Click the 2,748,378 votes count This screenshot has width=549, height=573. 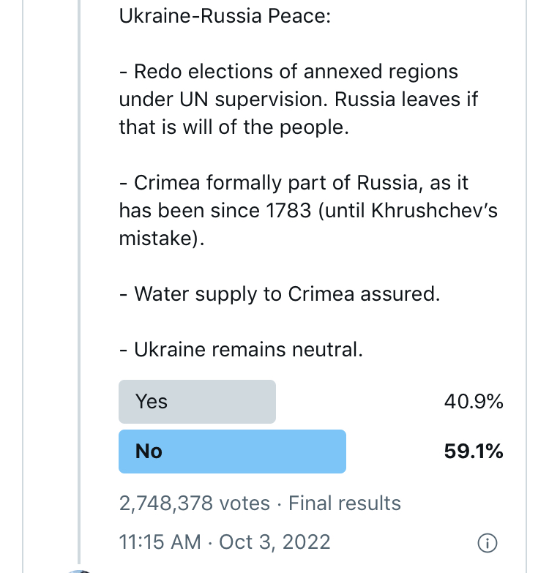point(194,503)
